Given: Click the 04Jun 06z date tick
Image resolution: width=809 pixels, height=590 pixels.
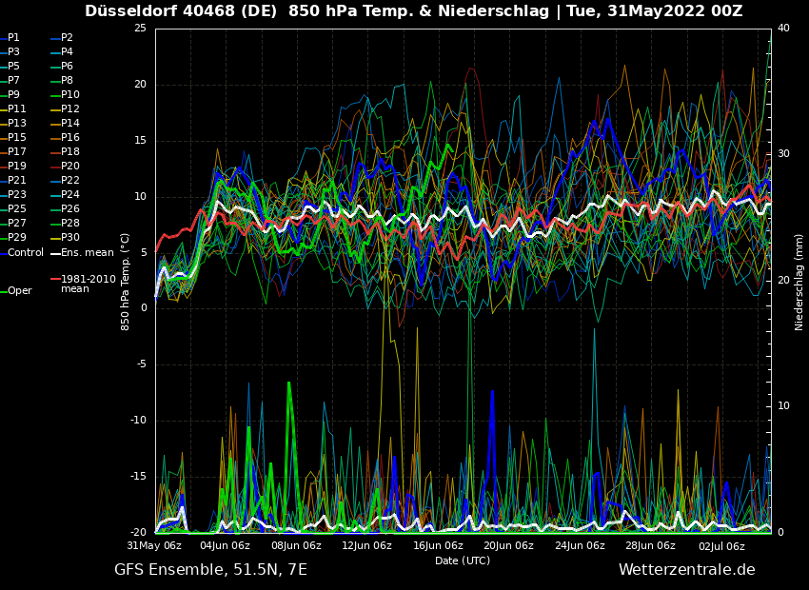Looking at the screenshot, I should tap(225, 545).
